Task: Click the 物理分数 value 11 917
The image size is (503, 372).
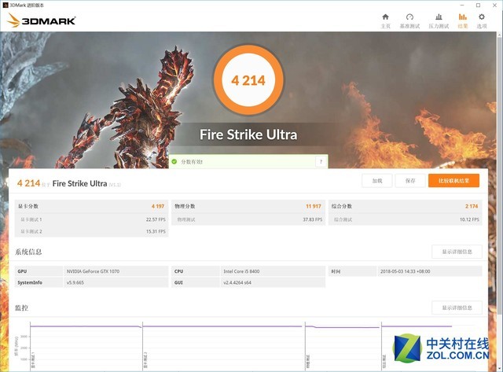Action: pos(314,206)
